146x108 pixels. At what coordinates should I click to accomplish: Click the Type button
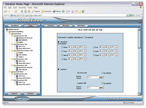click(30, 26)
